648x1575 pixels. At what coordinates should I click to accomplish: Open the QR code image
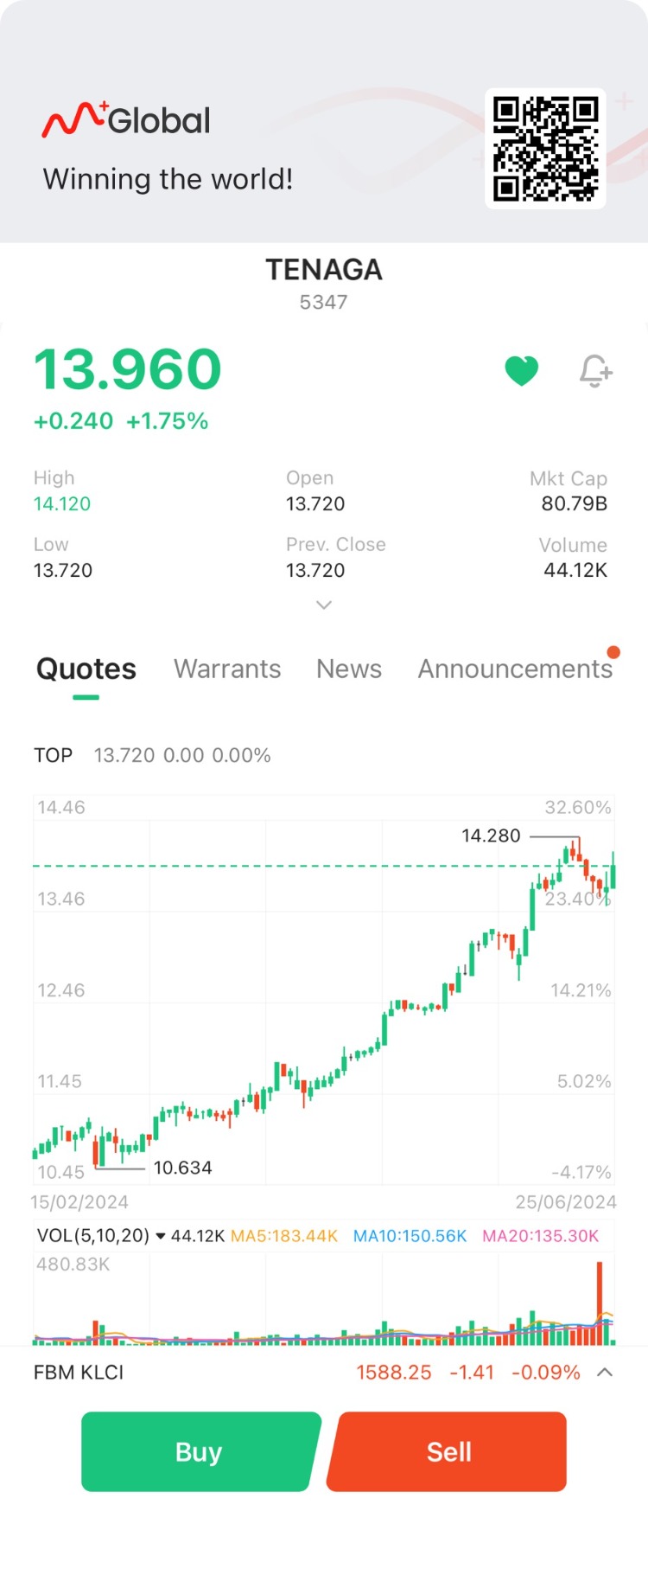point(545,148)
